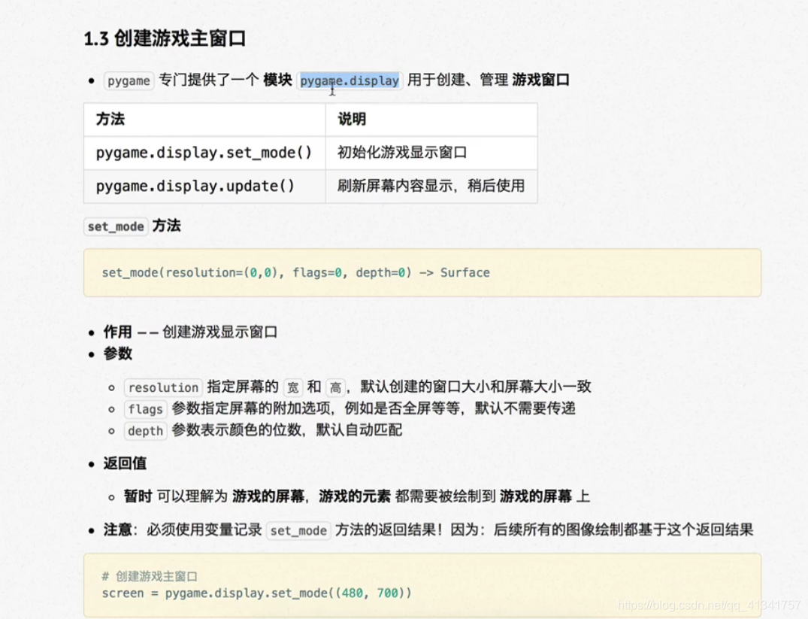The width and height of the screenshot is (808, 619).
Task: Select the 说明 table header cell
Action: point(345,119)
